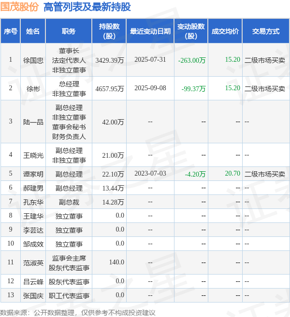Click the name 范淑英
Image resolution: width=290 pixels, height=317 pixels.
click(33, 262)
